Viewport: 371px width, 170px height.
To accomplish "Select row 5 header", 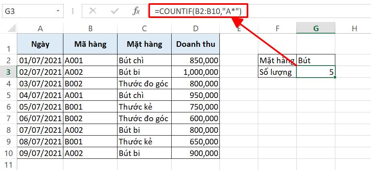I will 8,95.
